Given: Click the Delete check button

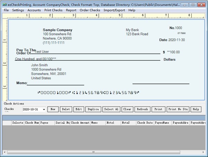Looking at the screenshot, I should tap(66, 109).
